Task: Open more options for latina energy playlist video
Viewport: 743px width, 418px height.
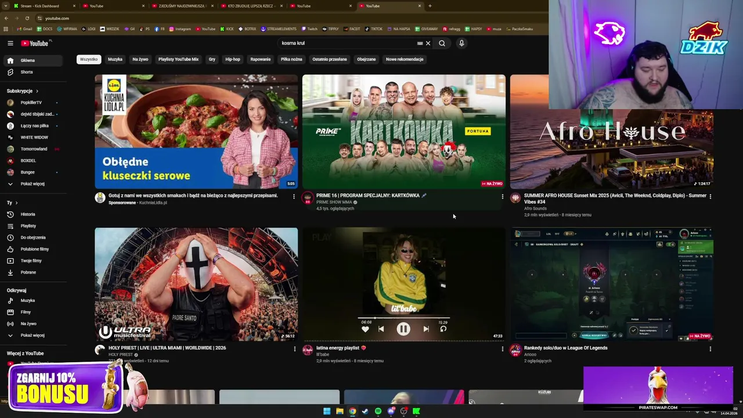Action: pos(502,349)
